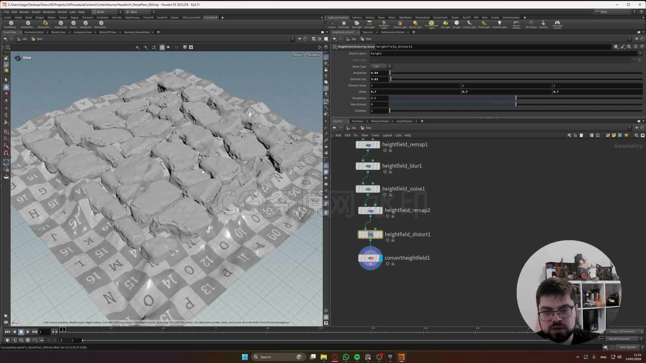The height and width of the screenshot is (363, 646).
Task: Open the Labs menu in network editor
Action: pyautogui.click(x=398, y=135)
